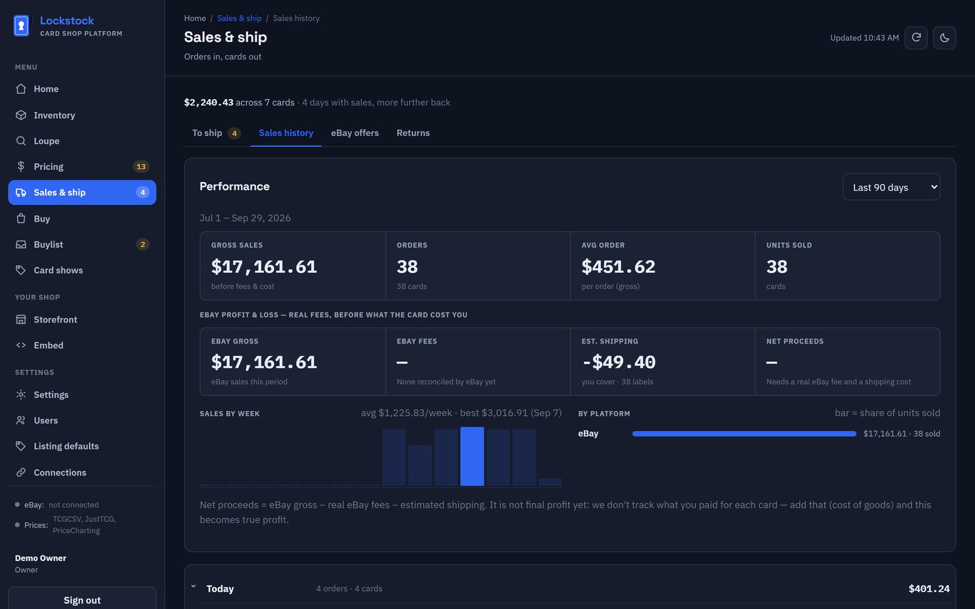Refresh data with the reload icon

[916, 38]
